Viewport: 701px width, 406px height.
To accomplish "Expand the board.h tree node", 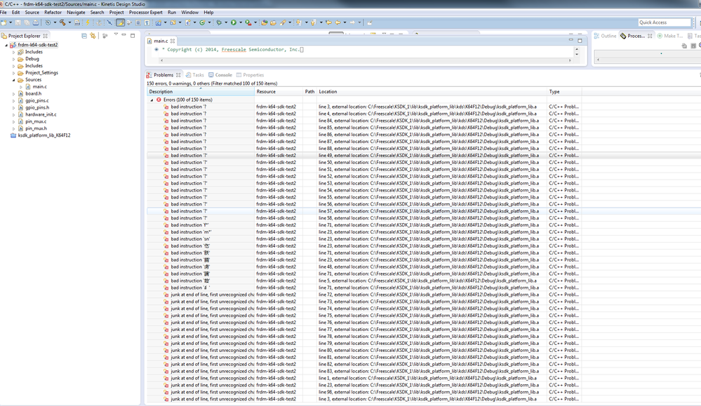I will click(x=14, y=94).
